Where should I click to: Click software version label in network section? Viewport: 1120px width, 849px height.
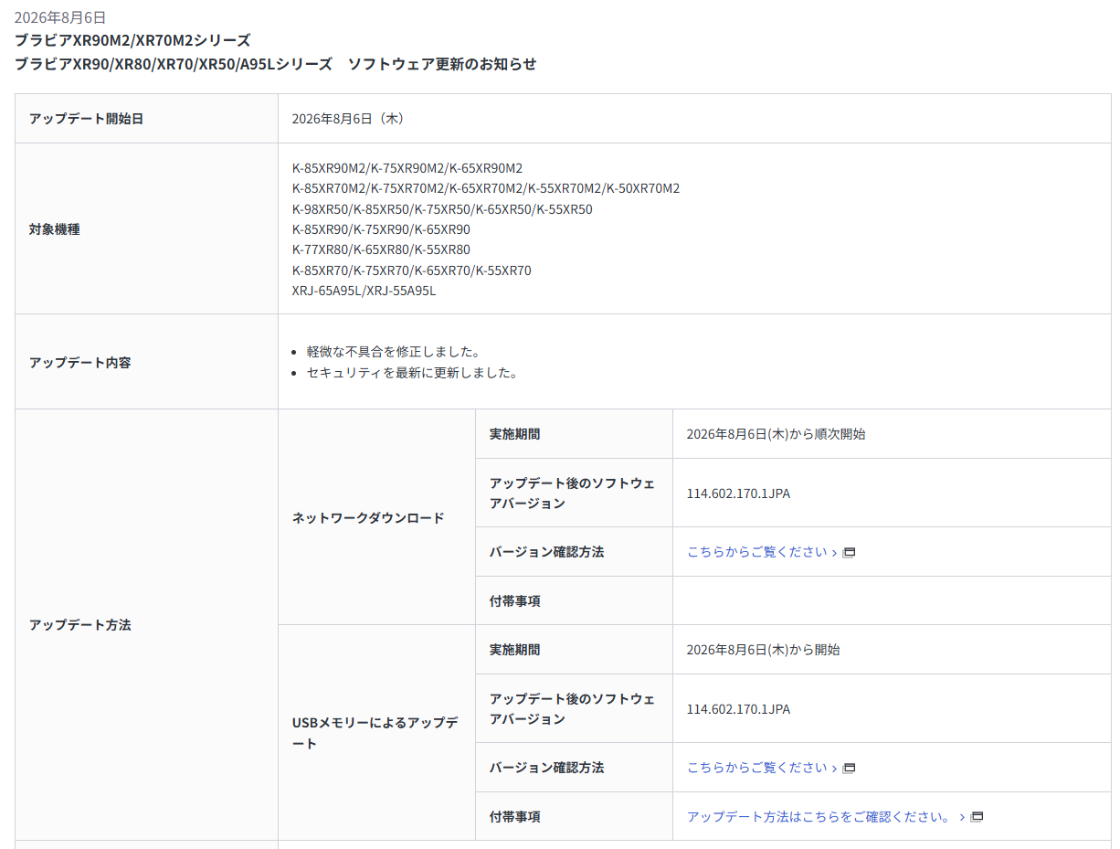pos(573,493)
